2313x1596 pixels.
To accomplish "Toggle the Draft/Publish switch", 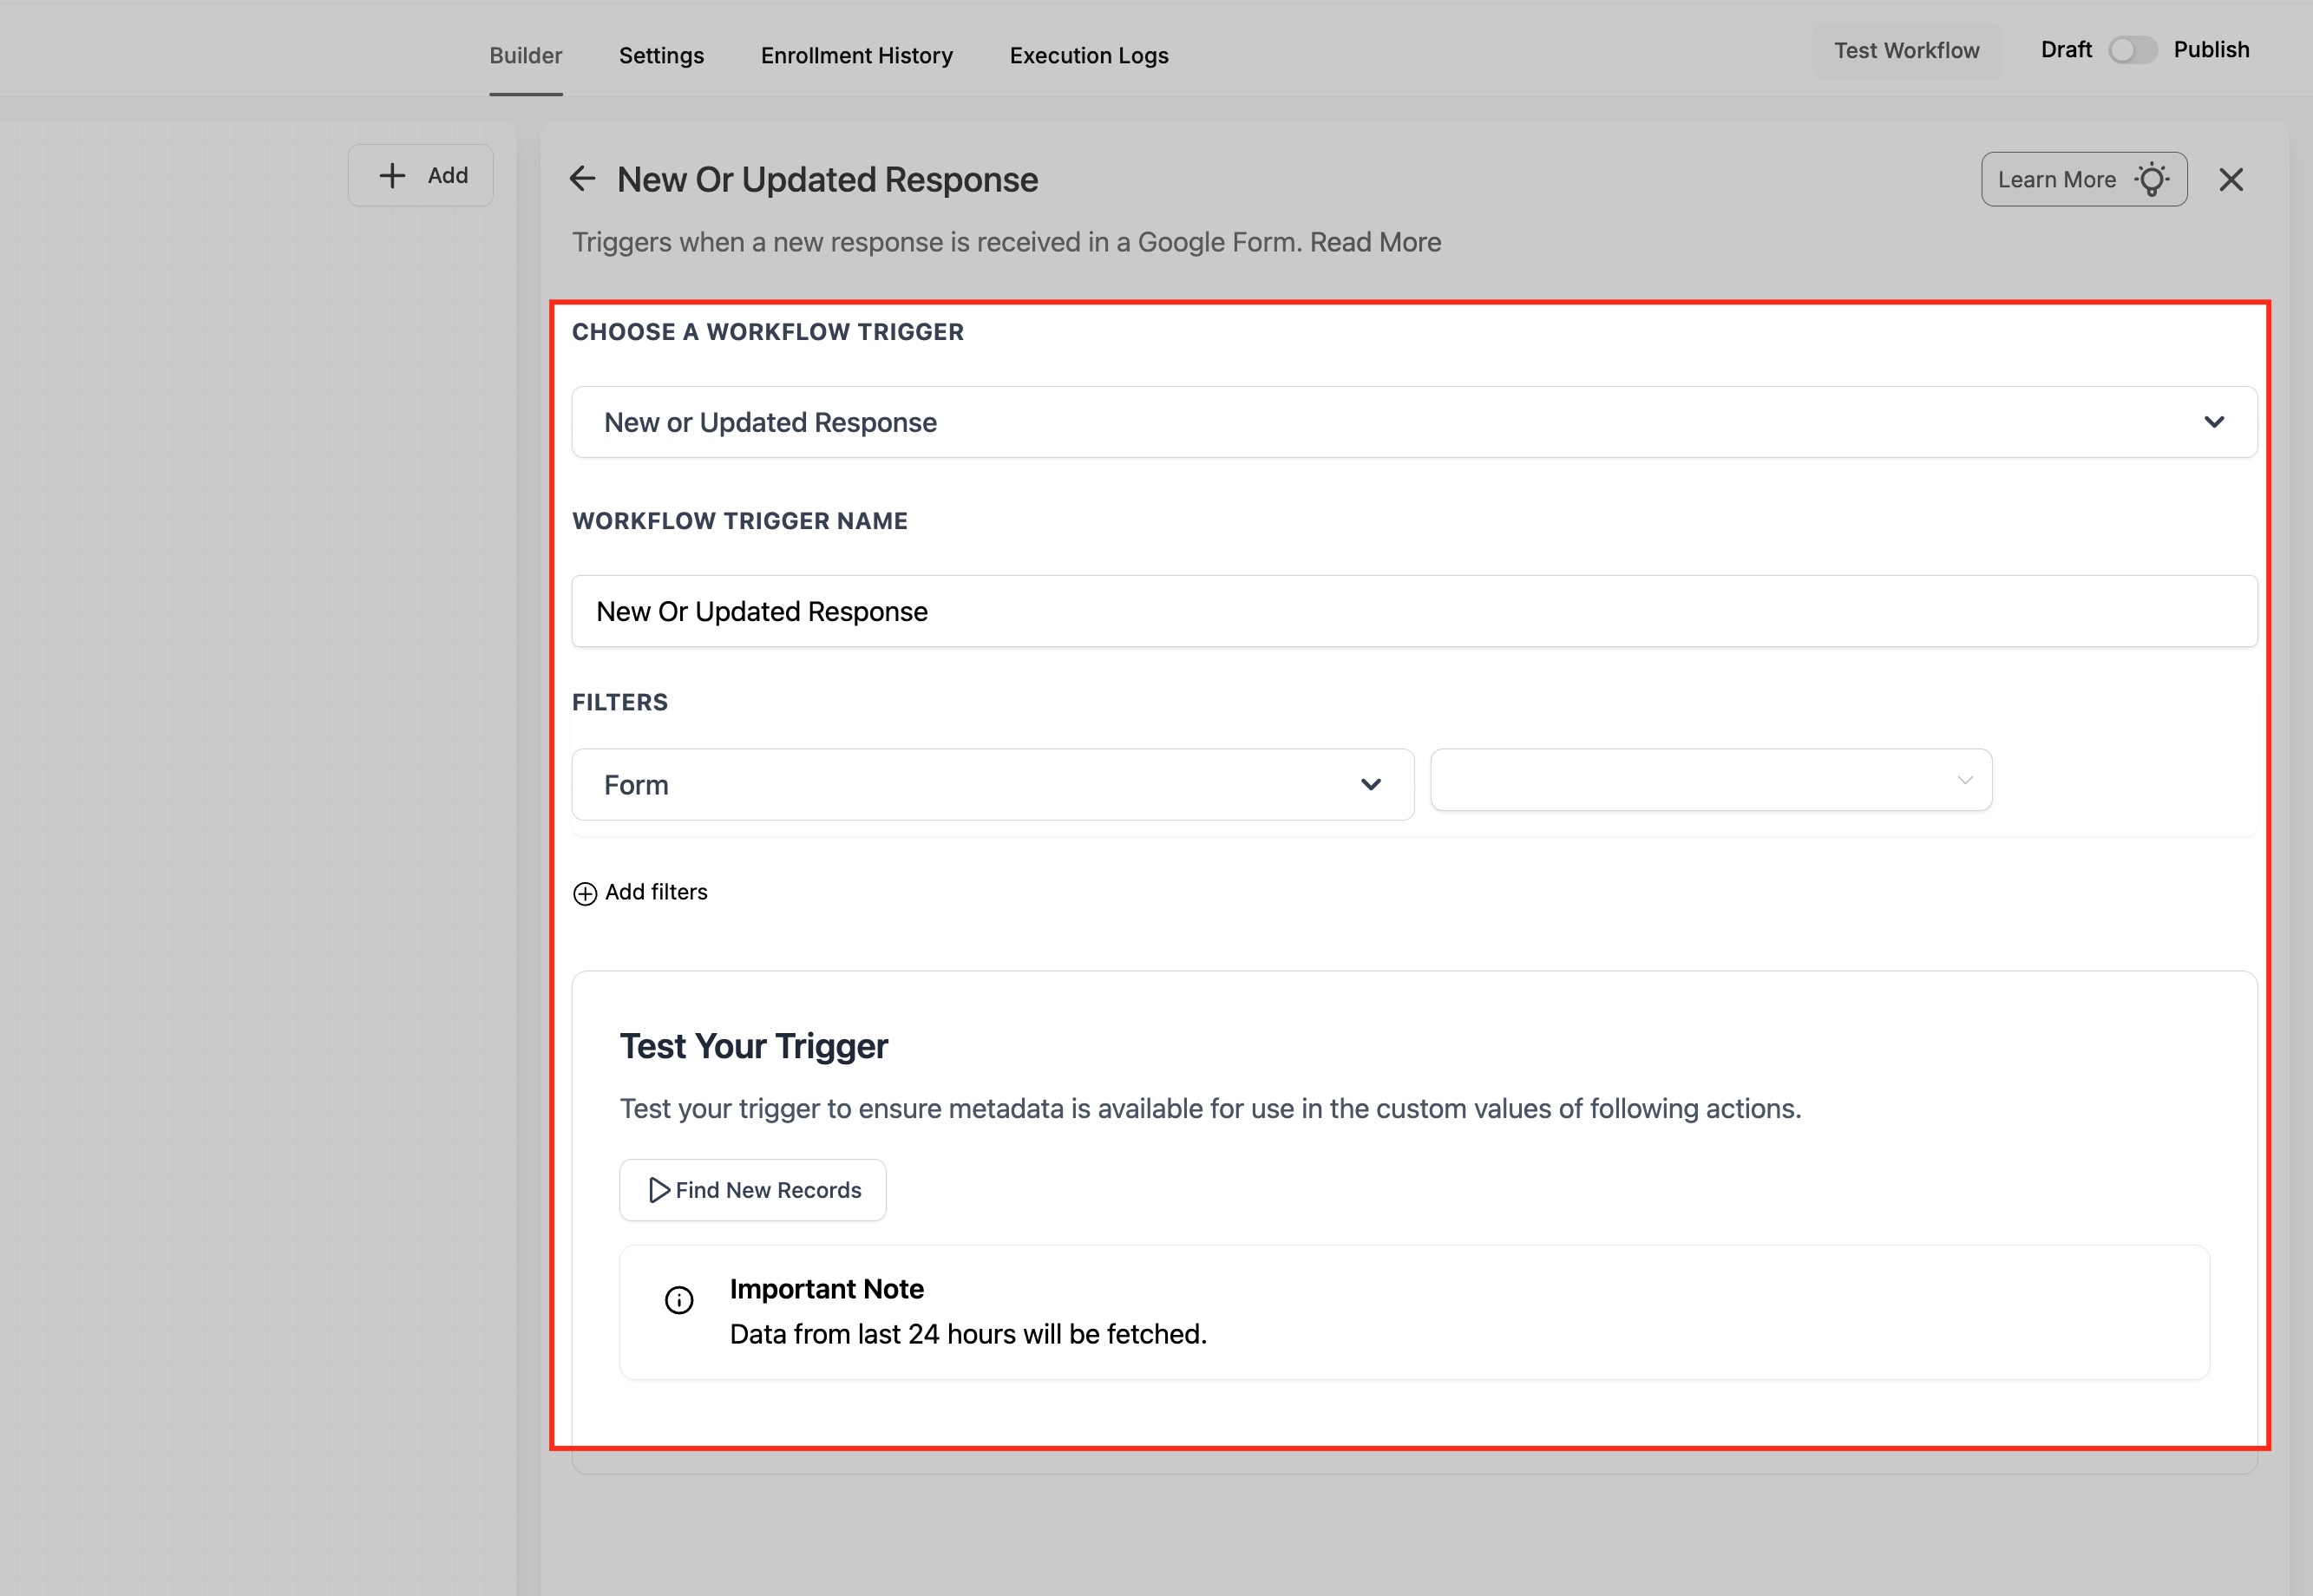I will point(2132,50).
